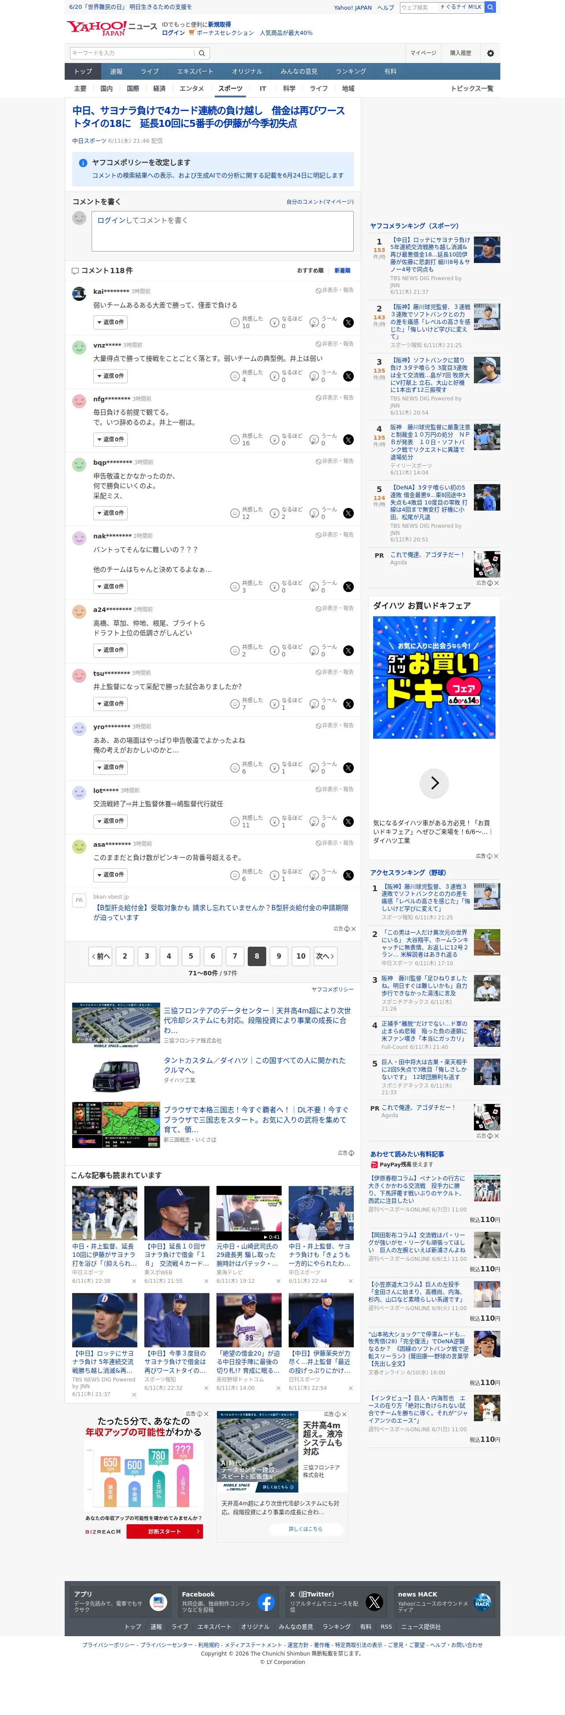This screenshot has width=565, height=1715.
Task: Click the login-to-comment text box
Action: [223, 231]
